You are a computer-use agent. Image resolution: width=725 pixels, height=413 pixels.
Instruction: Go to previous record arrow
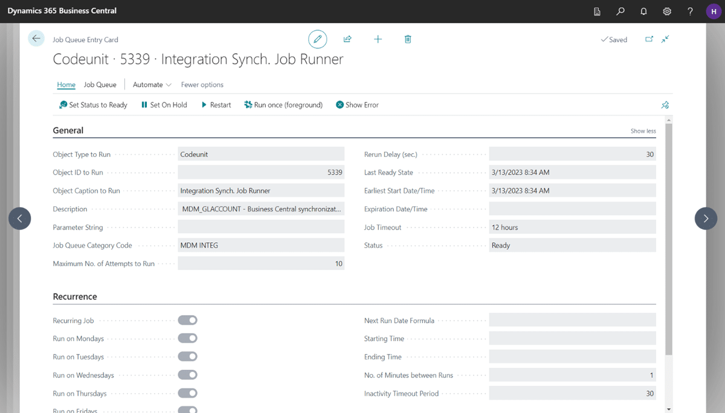(x=19, y=218)
